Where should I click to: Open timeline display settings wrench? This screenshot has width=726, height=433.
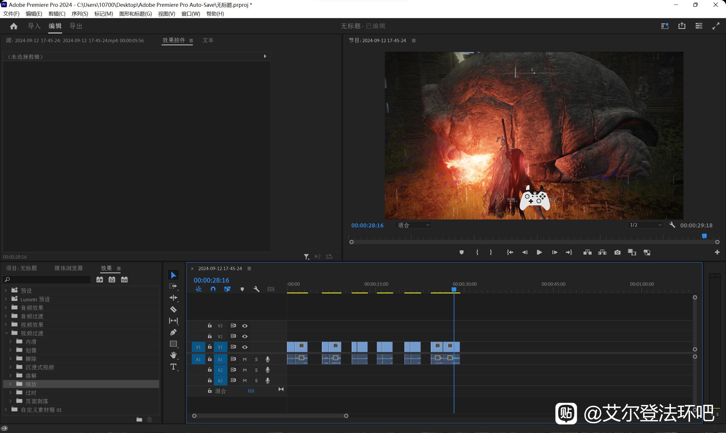point(256,289)
